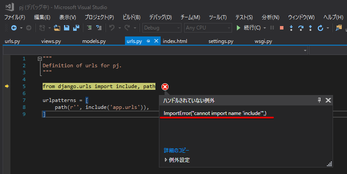
Task: Pin the unhandled exception popup
Action: point(319,100)
